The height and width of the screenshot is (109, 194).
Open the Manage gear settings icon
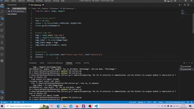pos(2,98)
